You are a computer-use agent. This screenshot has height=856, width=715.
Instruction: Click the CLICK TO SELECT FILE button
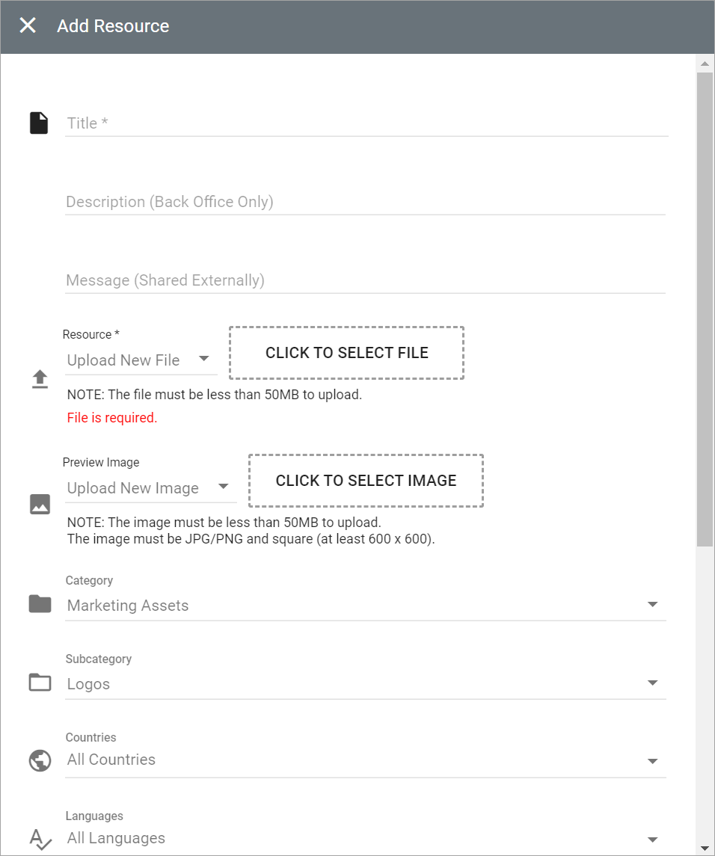tap(347, 353)
